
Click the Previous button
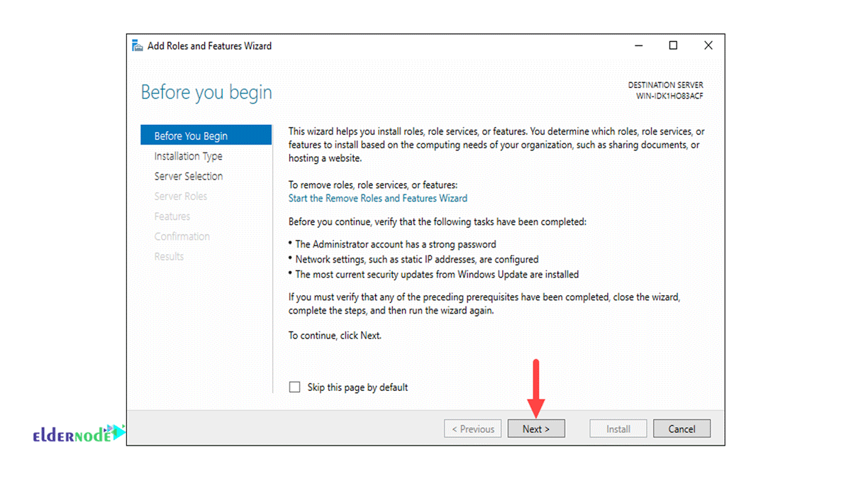pyautogui.click(x=472, y=429)
